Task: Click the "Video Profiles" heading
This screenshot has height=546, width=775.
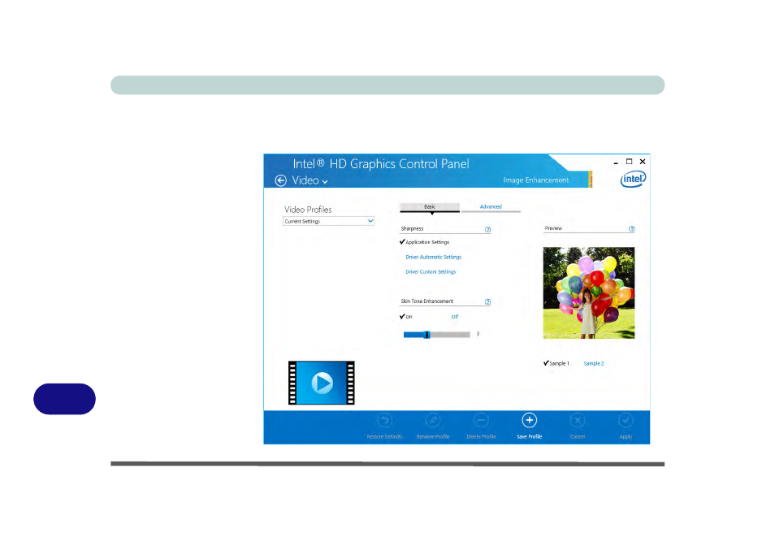Action: pyautogui.click(x=308, y=210)
